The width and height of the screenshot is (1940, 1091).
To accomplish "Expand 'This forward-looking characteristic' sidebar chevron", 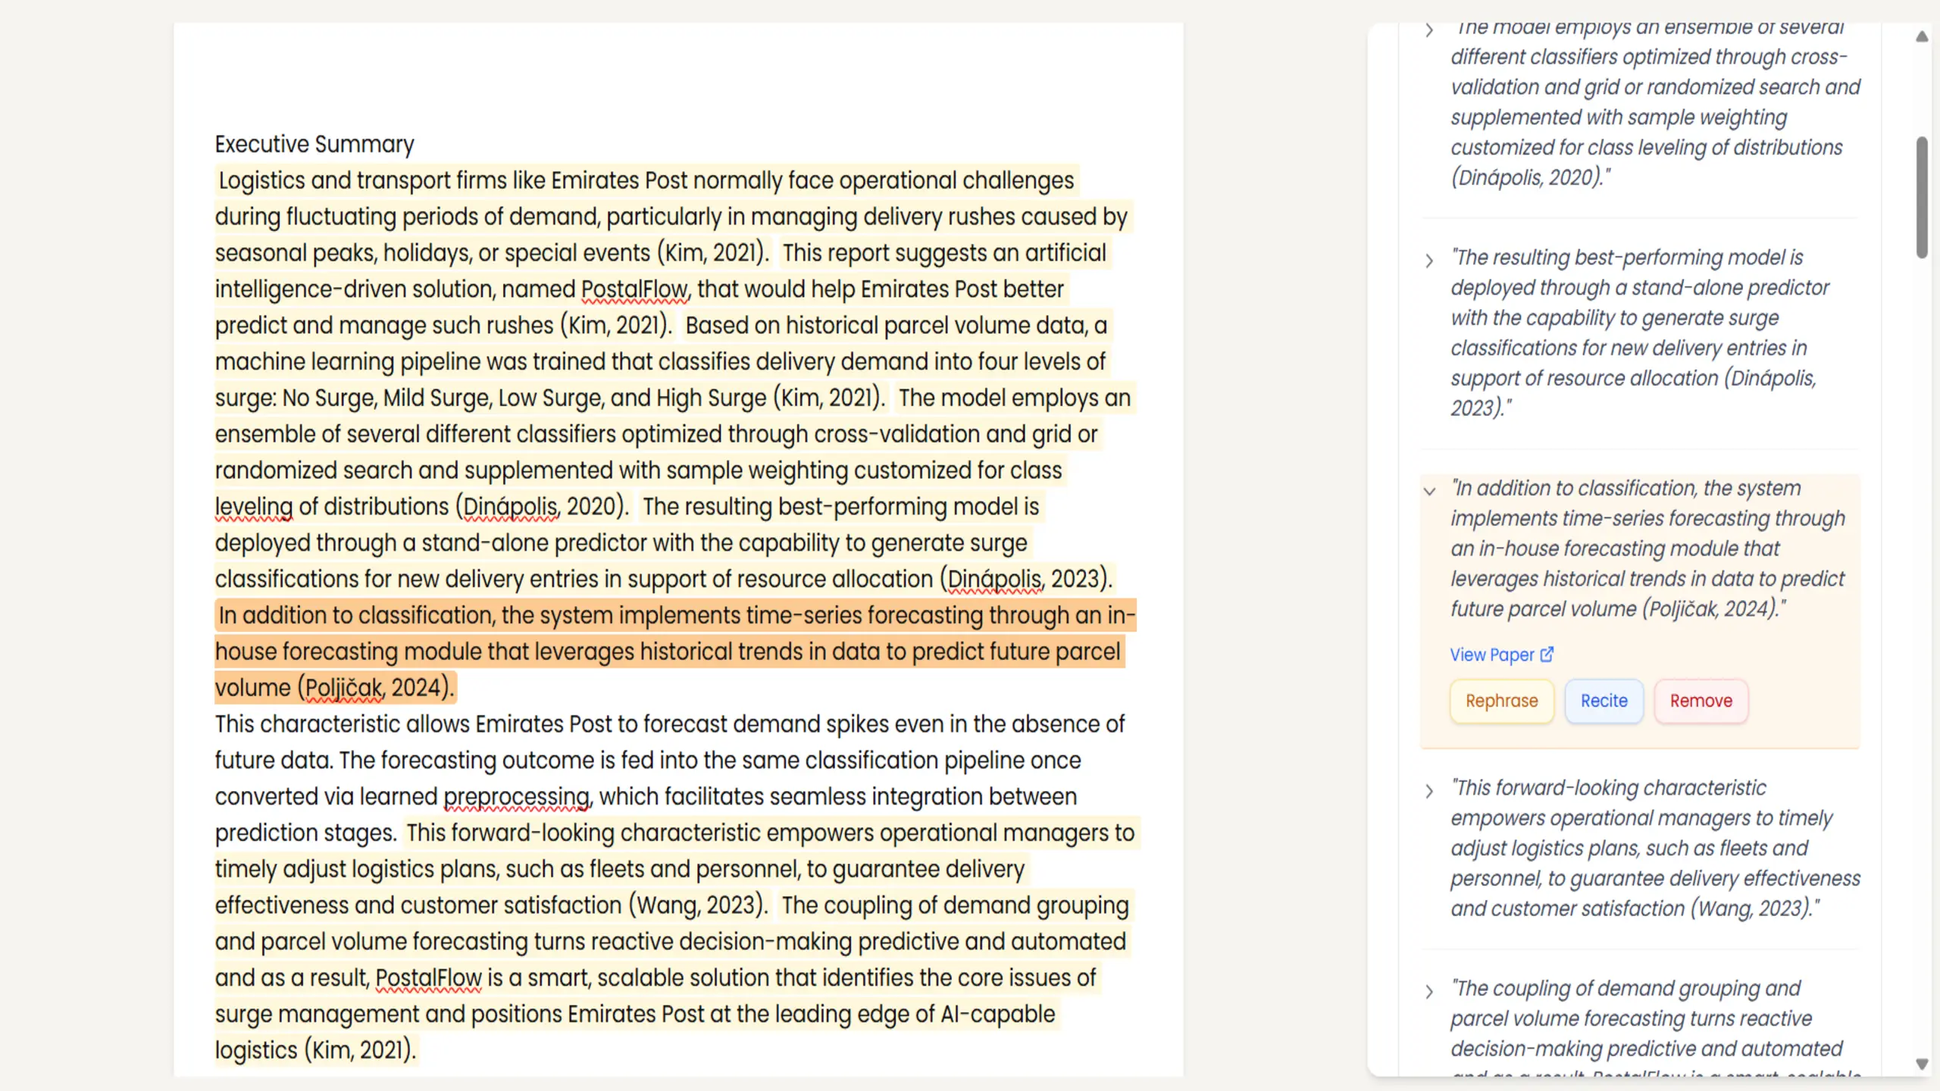I will coord(1429,791).
